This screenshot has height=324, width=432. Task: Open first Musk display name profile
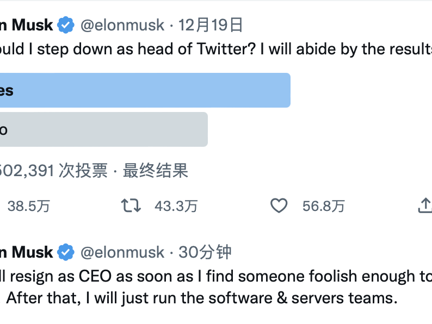pyautogui.click(x=27, y=25)
